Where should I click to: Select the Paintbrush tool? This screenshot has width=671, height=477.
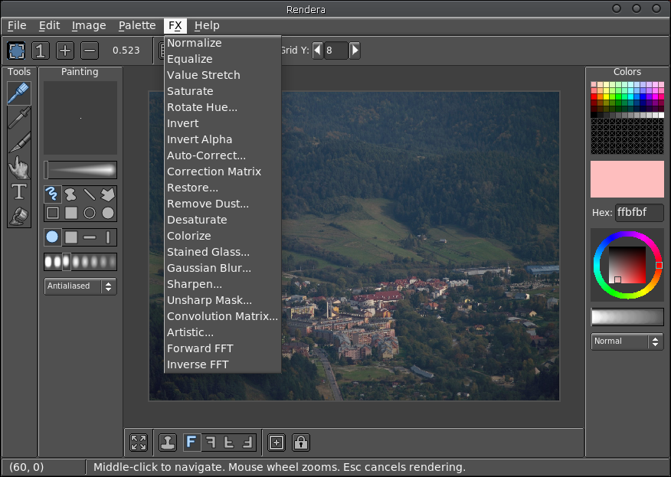19,93
